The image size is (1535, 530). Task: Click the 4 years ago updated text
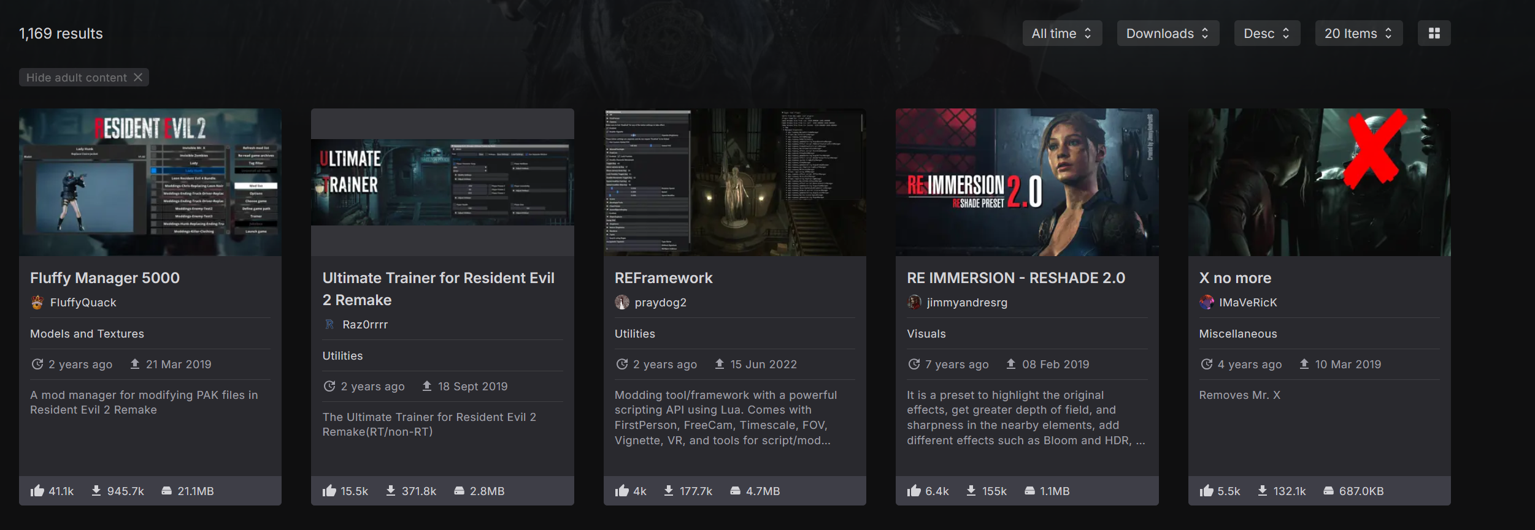(x=1249, y=365)
